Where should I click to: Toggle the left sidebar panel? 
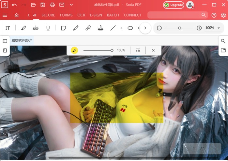pyautogui.click(x=5, y=41)
